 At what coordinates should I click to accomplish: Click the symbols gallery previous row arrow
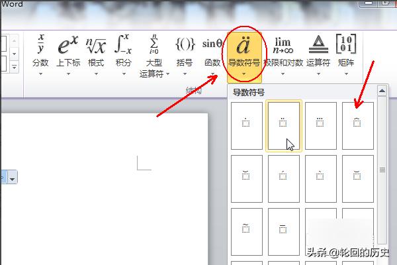(x=14, y=40)
